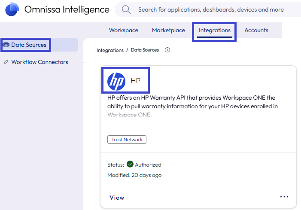Image resolution: width=301 pixels, height=210 pixels.
Task: Click the Authorized status text
Action: tap(148, 165)
